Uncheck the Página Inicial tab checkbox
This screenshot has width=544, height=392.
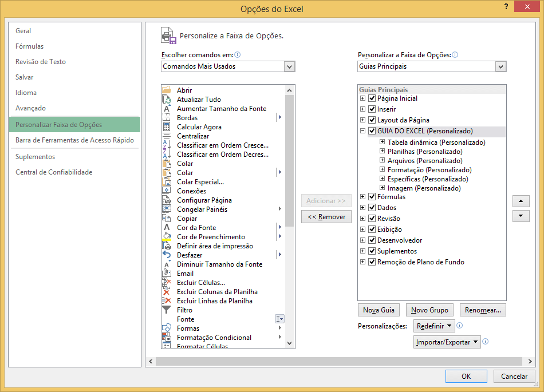click(372, 98)
